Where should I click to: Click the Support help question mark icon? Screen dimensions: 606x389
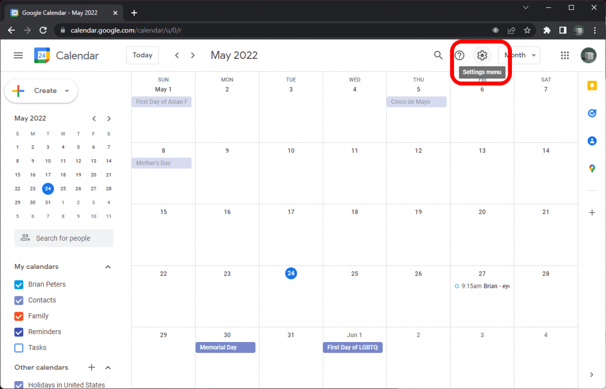pyautogui.click(x=459, y=55)
